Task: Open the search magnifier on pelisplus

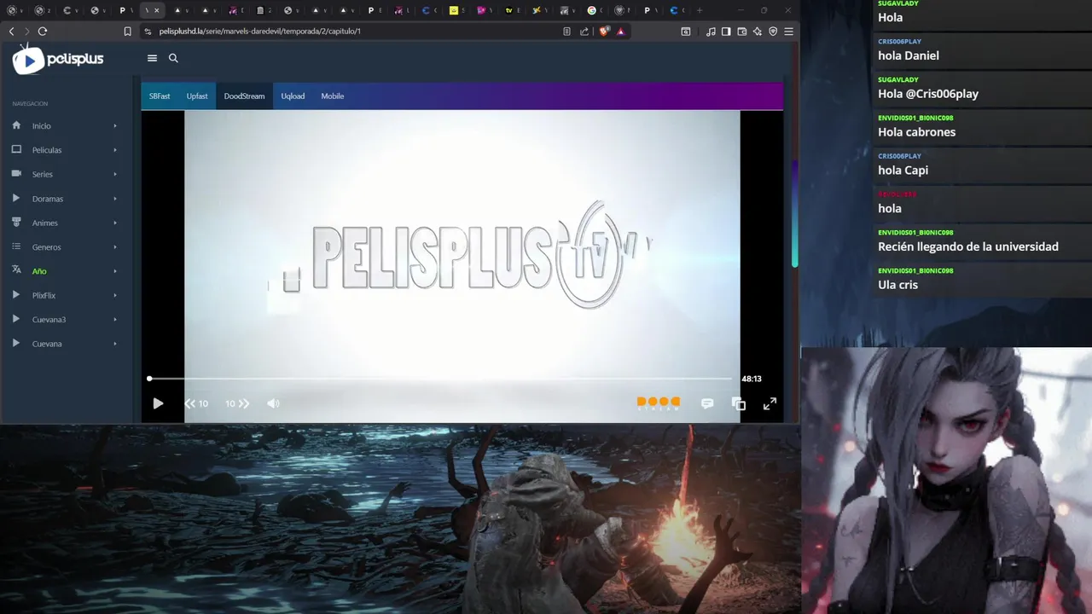Action: 173,58
